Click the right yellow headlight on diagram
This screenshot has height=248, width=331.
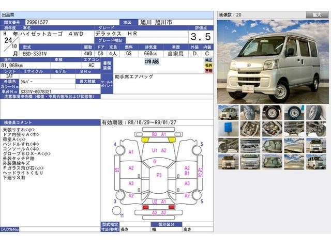pos(172,139)
